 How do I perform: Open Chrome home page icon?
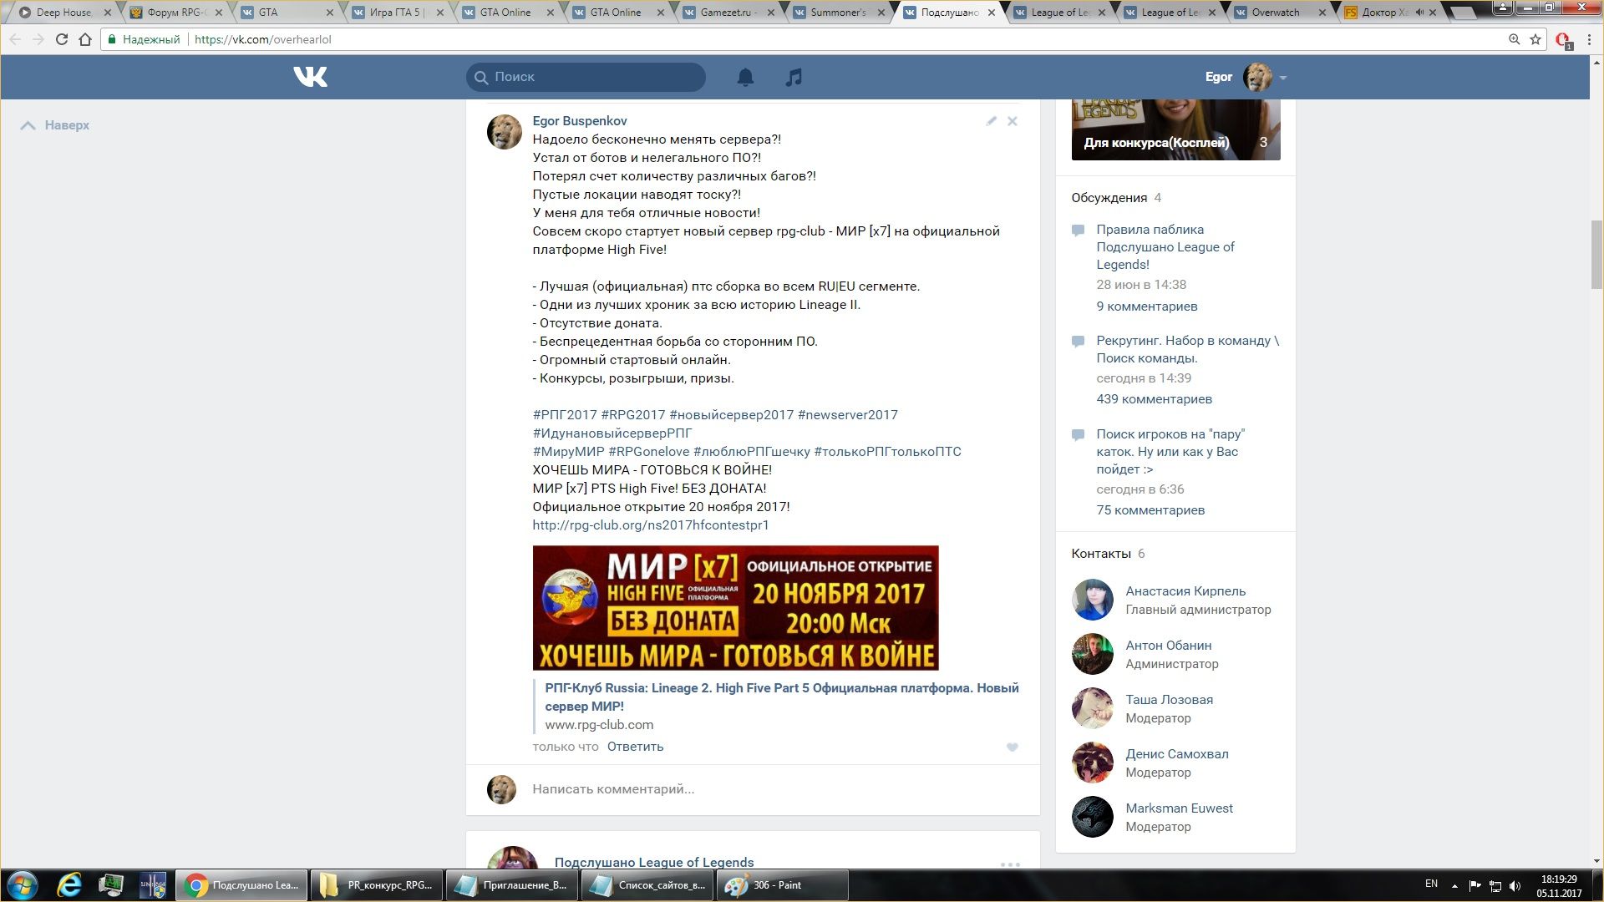[85, 39]
